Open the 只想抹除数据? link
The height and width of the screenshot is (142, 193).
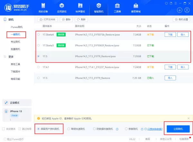155,129
